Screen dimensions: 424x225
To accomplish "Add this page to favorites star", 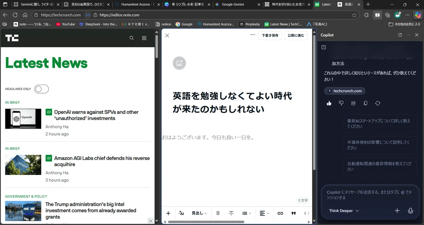I will click(x=354, y=15).
